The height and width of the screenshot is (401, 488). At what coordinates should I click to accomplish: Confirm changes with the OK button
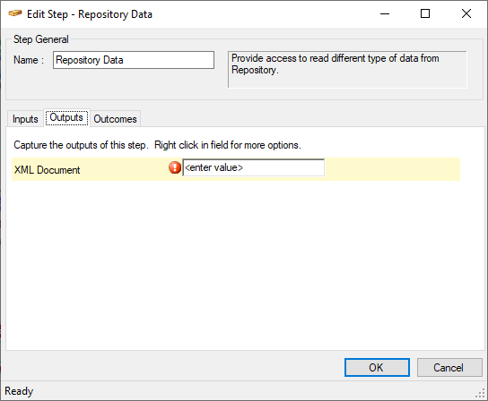click(377, 368)
